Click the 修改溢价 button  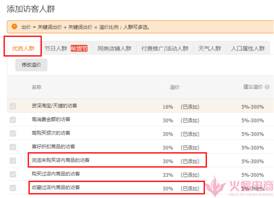(x=31, y=65)
